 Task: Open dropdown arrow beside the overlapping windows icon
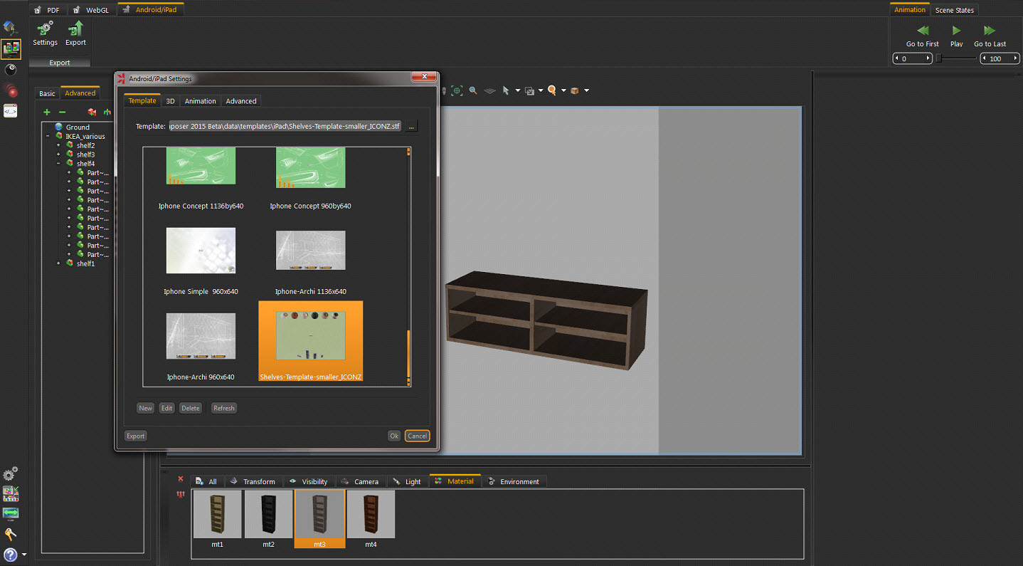tap(541, 91)
